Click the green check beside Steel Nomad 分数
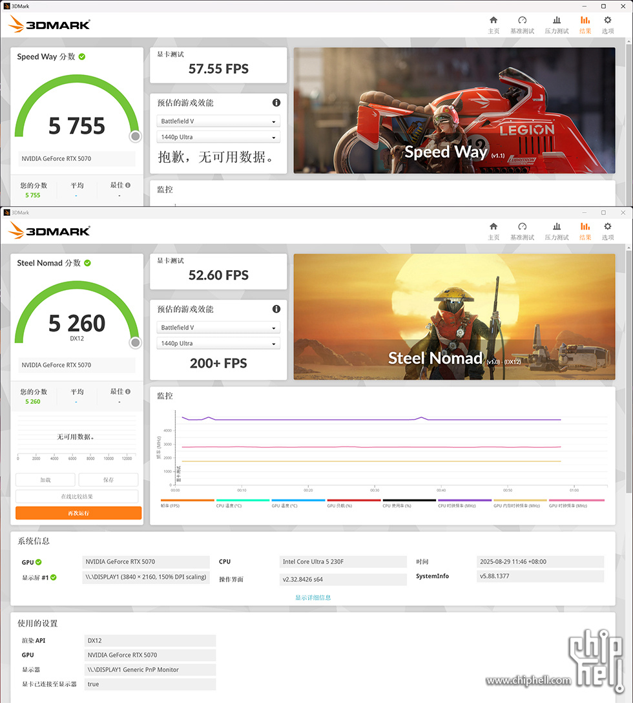 [x=87, y=263]
